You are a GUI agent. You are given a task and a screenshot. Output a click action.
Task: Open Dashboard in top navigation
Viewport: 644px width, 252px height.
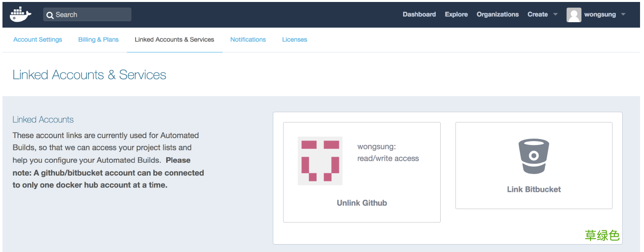419,14
